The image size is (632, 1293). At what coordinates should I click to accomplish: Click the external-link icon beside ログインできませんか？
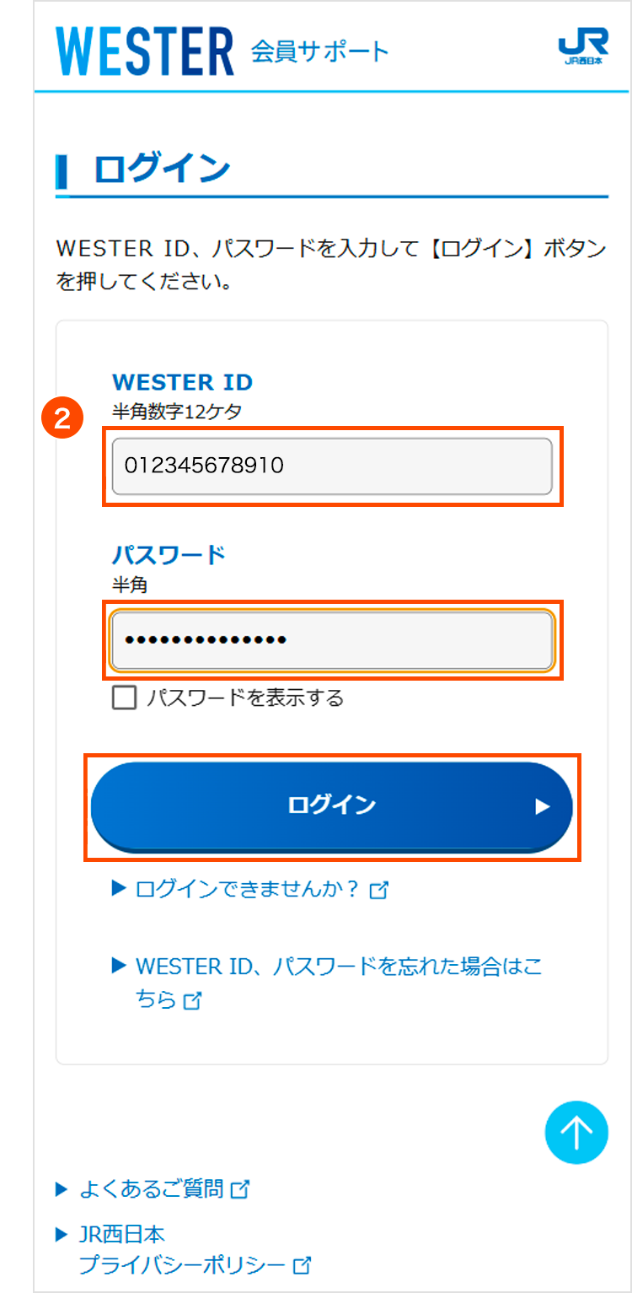[x=379, y=890]
